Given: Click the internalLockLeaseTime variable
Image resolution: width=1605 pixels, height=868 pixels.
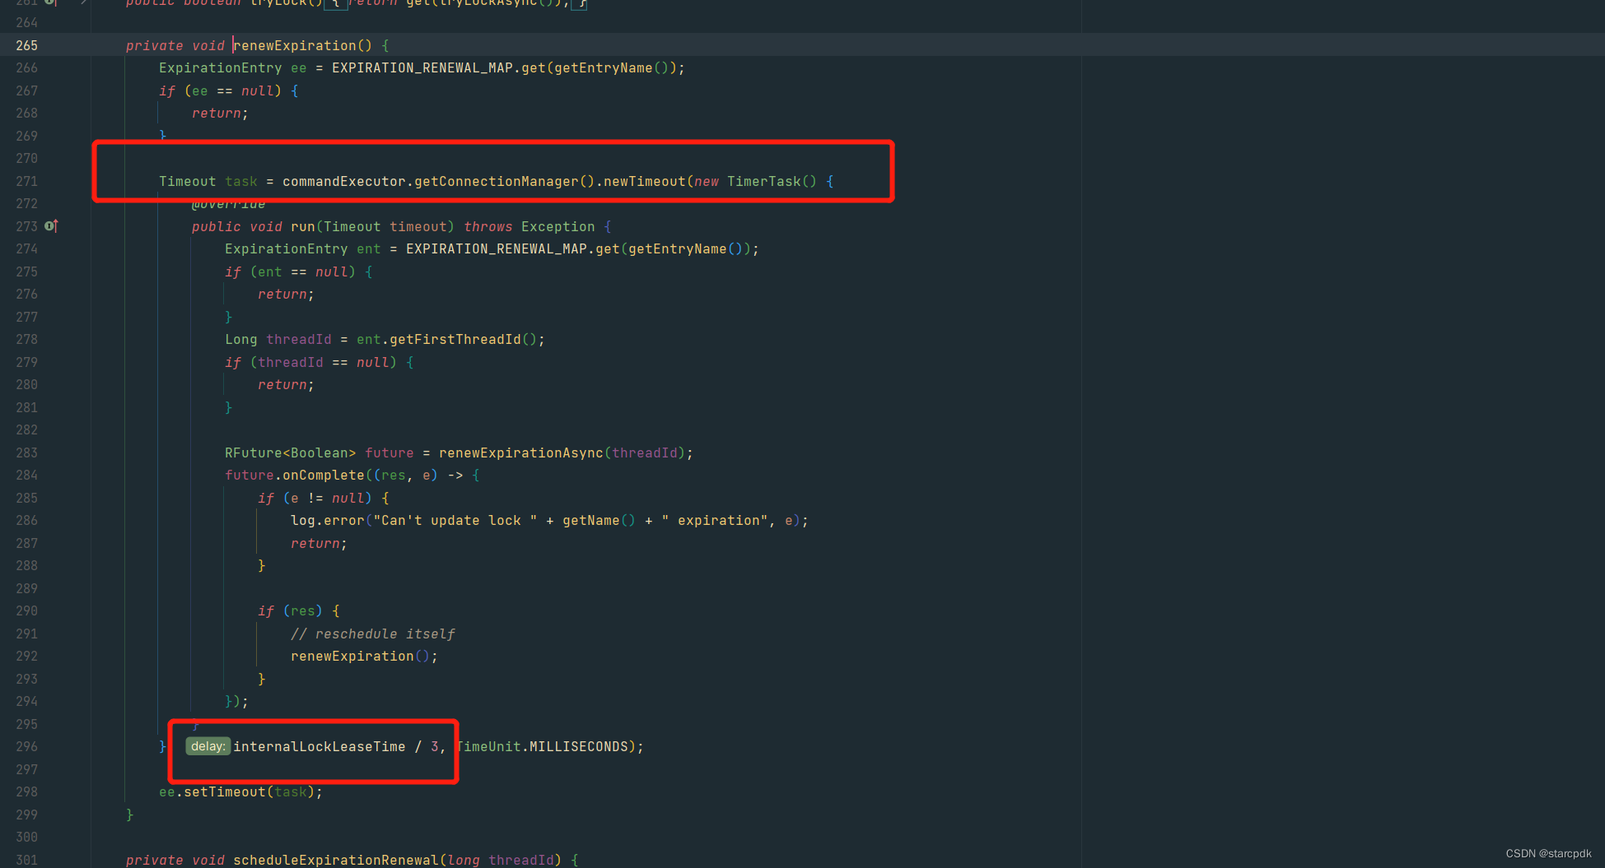Looking at the screenshot, I should tap(320, 746).
